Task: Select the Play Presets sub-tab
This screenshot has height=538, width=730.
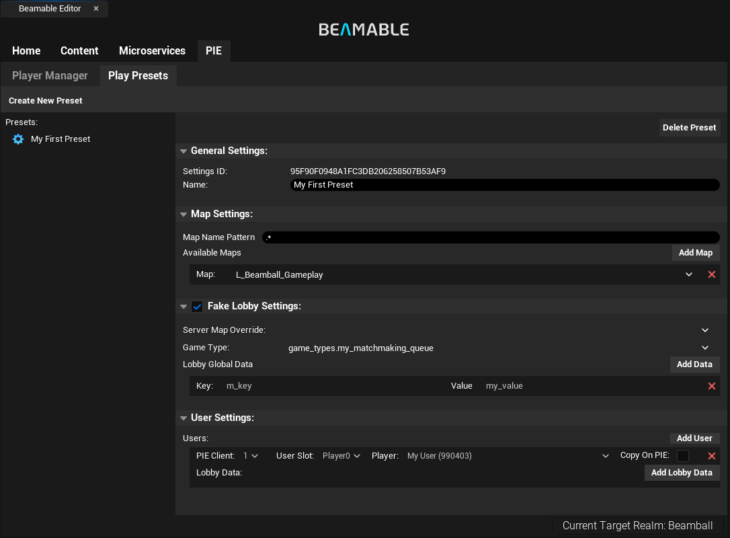Action: 138,75
